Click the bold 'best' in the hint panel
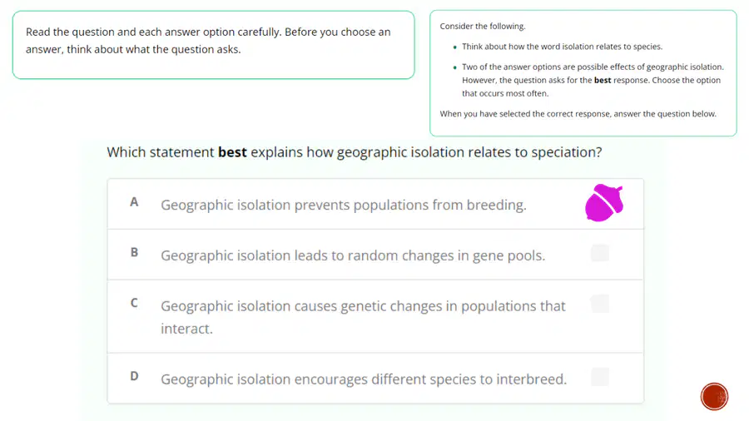 pyautogui.click(x=603, y=80)
